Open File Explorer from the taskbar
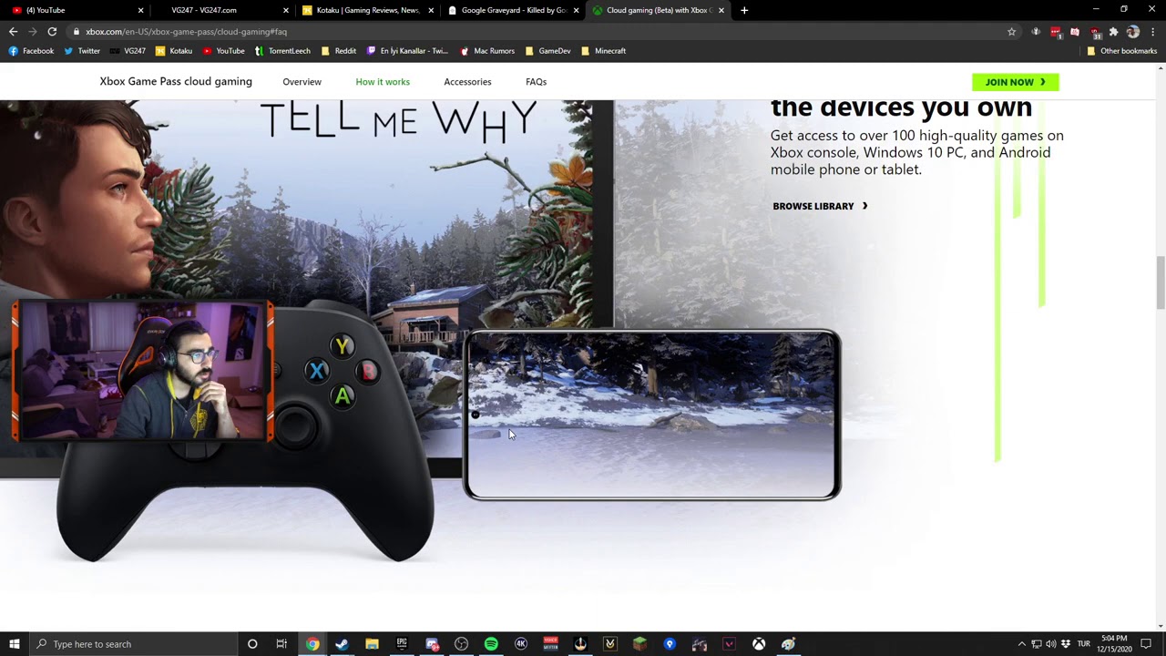Image resolution: width=1166 pixels, height=656 pixels. 372,644
